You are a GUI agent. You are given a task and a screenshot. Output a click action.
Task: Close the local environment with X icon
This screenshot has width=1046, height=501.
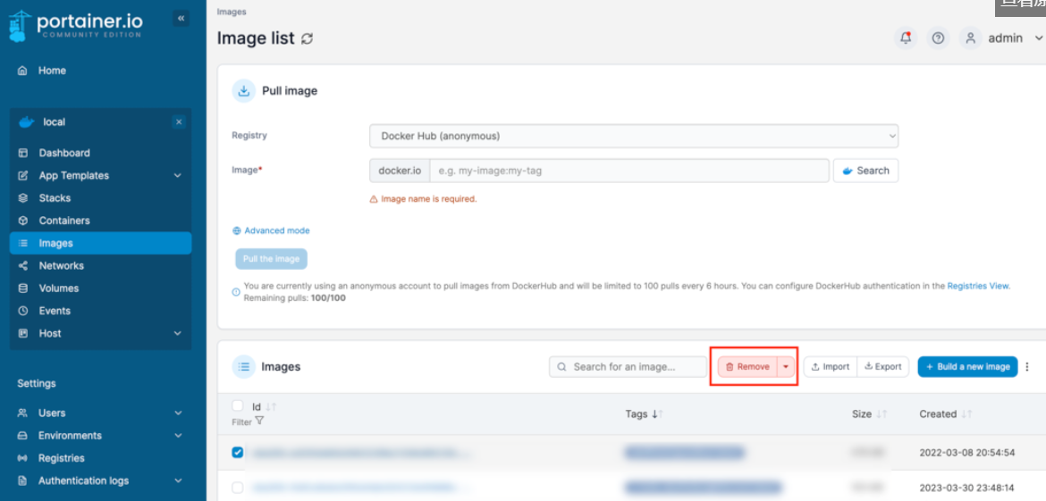(x=179, y=122)
